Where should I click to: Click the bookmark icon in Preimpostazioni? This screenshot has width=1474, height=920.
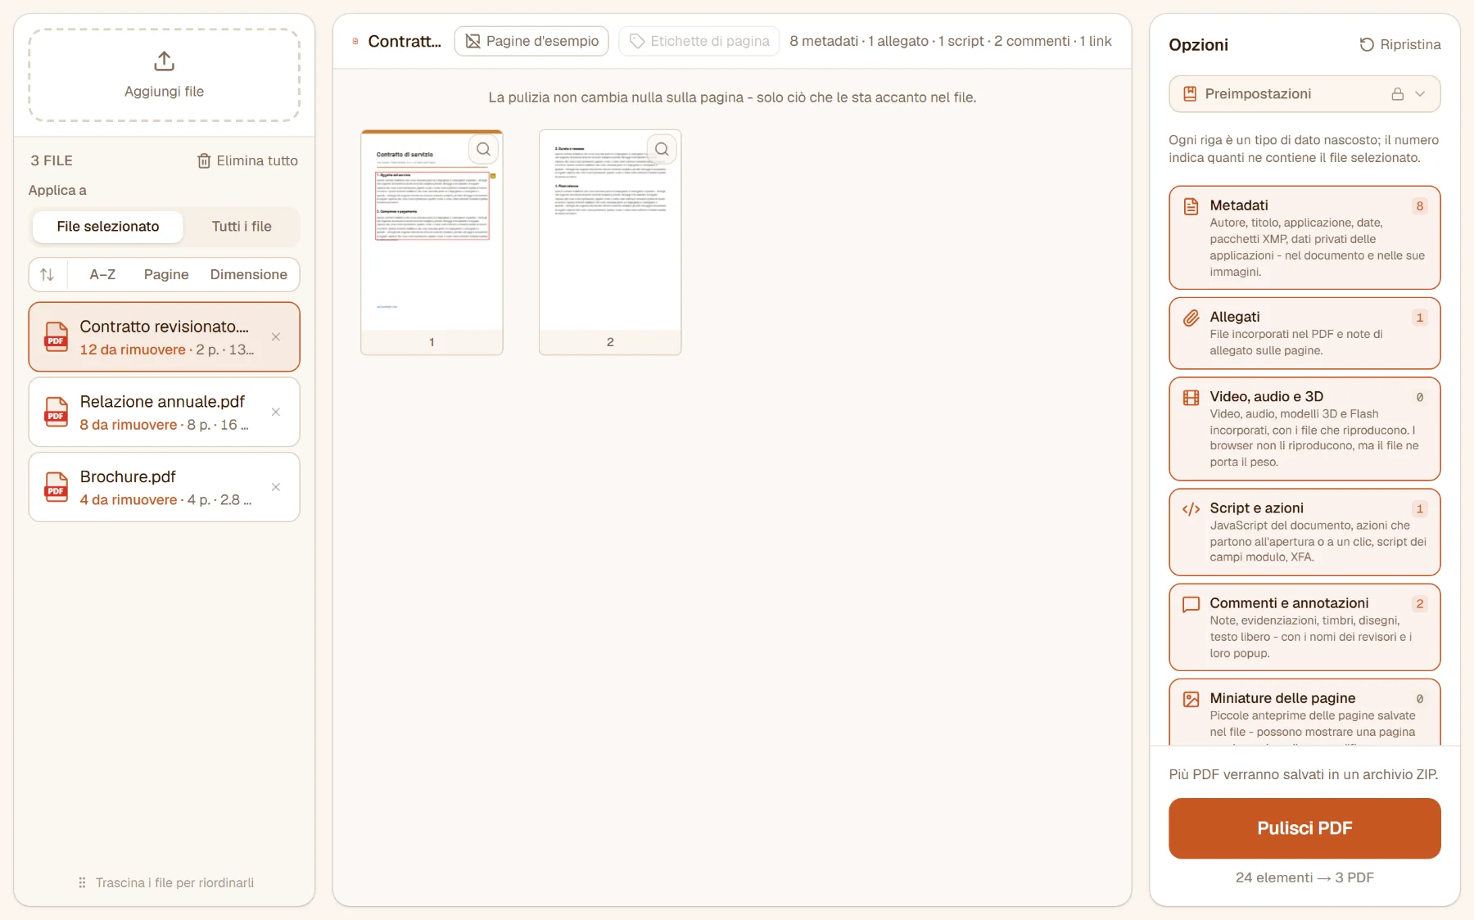pos(1190,94)
